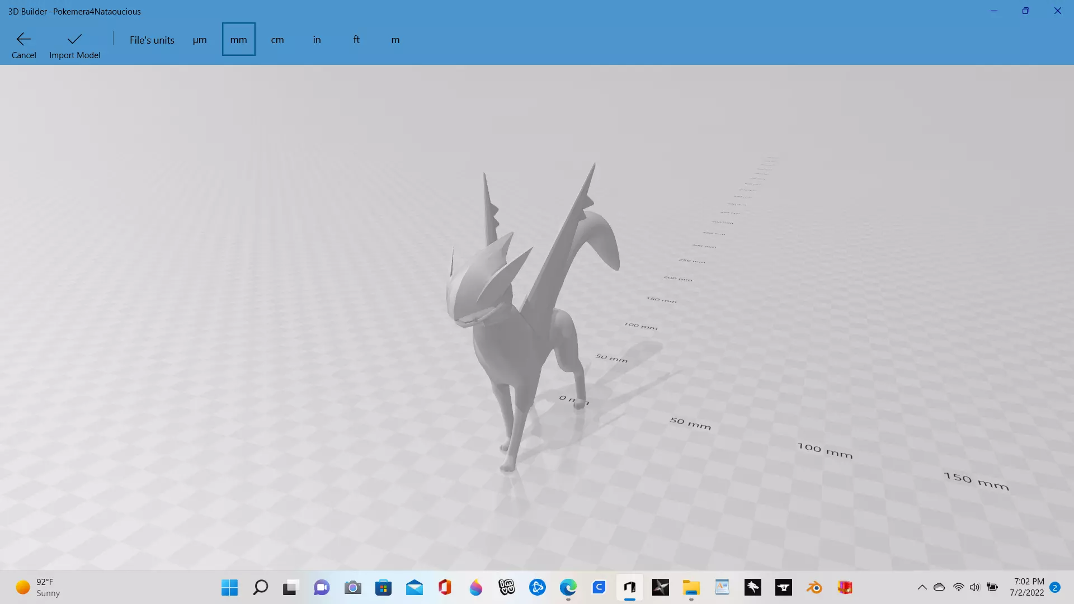Restore down the 3D Builder window
Screen dimensions: 1074x604
1026,11
